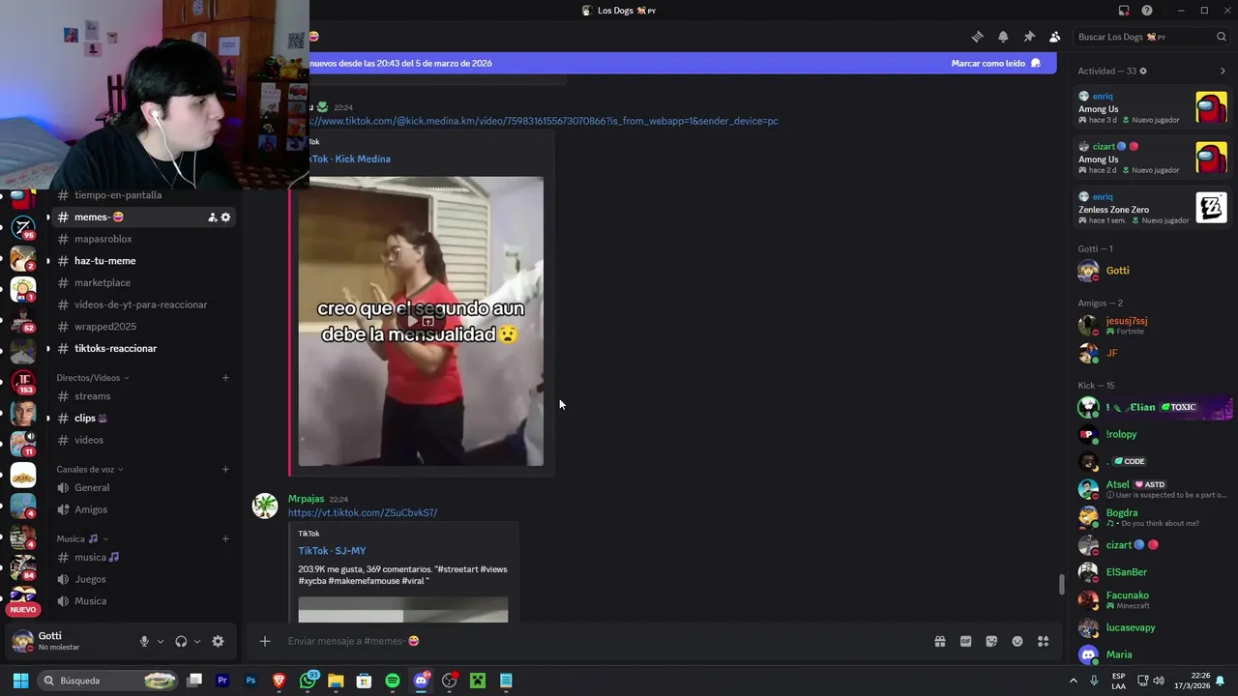Mute microphone in user panel
1238x696 pixels.
tap(144, 641)
